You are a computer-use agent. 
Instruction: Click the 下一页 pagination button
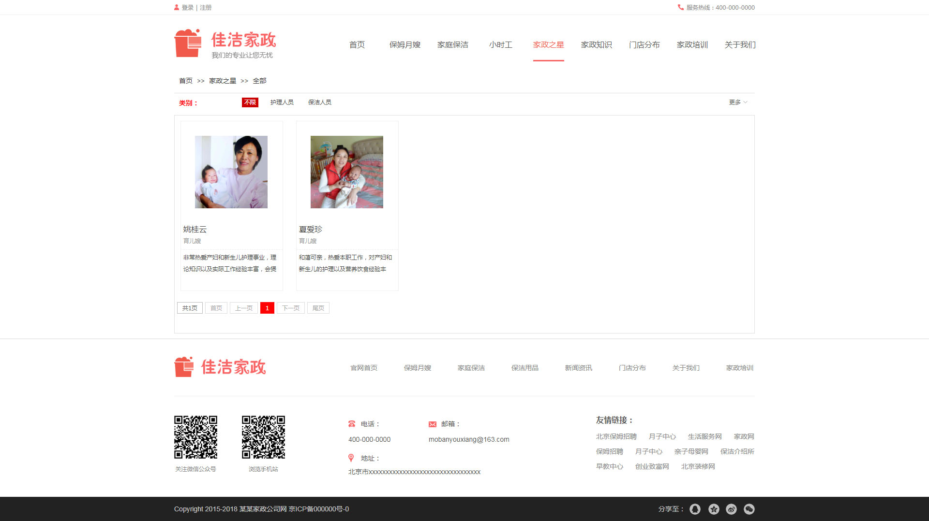click(291, 308)
